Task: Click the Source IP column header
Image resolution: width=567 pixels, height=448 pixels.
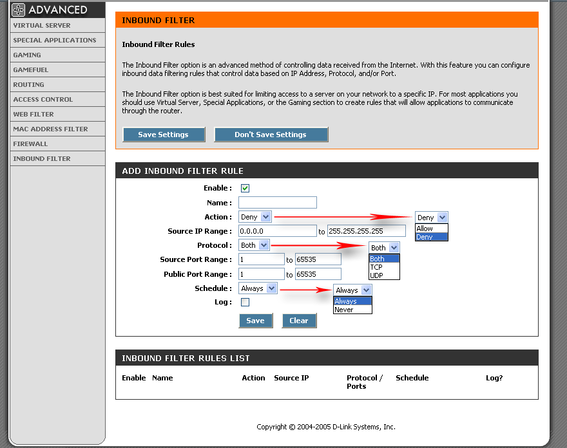Action: (291, 378)
